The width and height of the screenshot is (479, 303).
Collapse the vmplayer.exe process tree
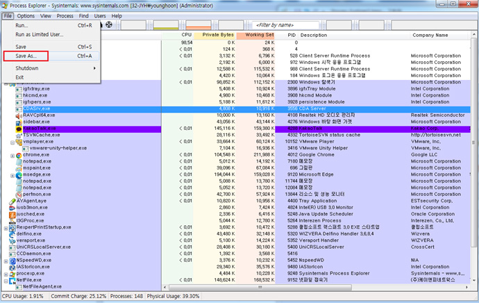pyautogui.click(x=12, y=142)
